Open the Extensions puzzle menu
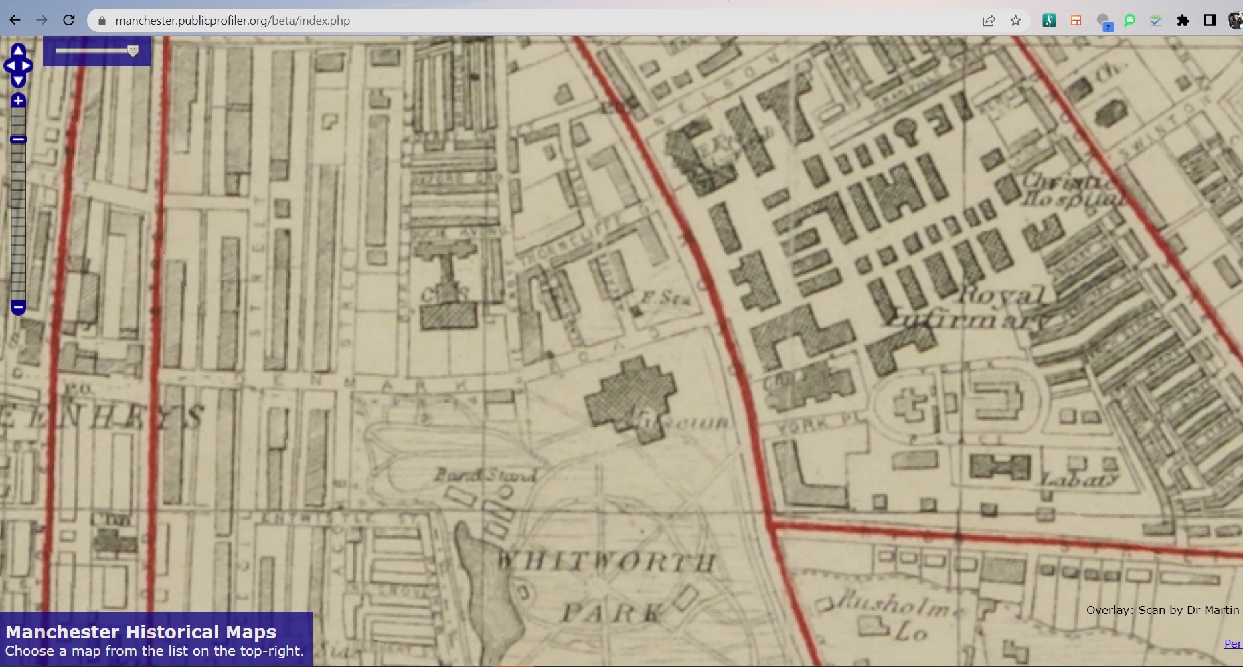Viewport: 1243px width, 667px height. point(1183,21)
